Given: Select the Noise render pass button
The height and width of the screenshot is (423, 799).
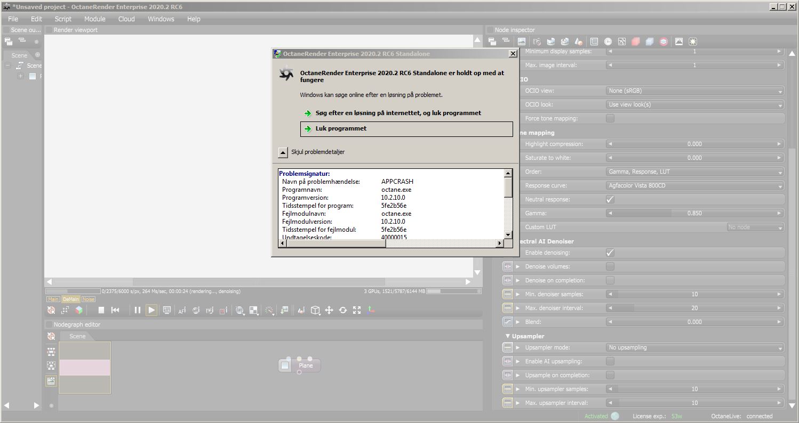Looking at the screenshot, I should point(88,299).
